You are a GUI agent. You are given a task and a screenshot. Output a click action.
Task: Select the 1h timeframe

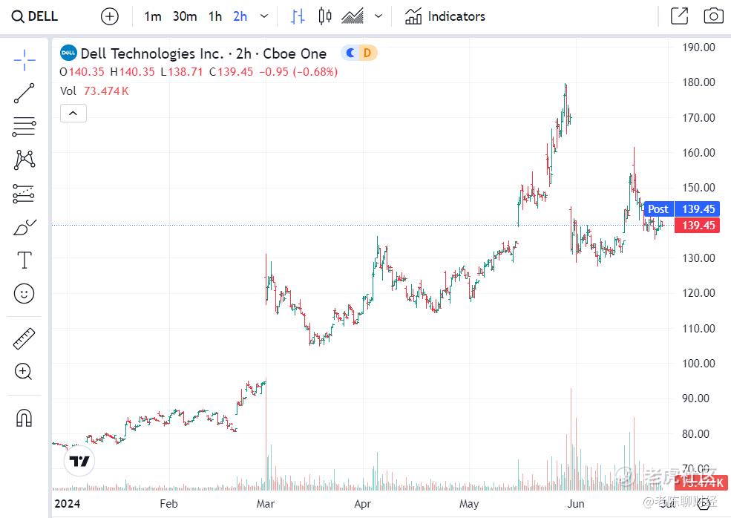215,17
